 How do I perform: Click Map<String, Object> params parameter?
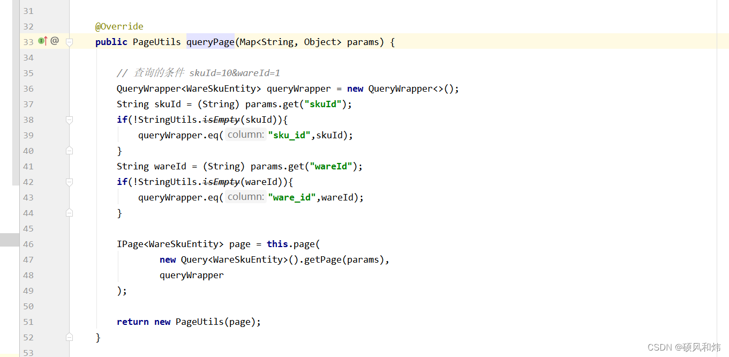[x=309, y=42]
